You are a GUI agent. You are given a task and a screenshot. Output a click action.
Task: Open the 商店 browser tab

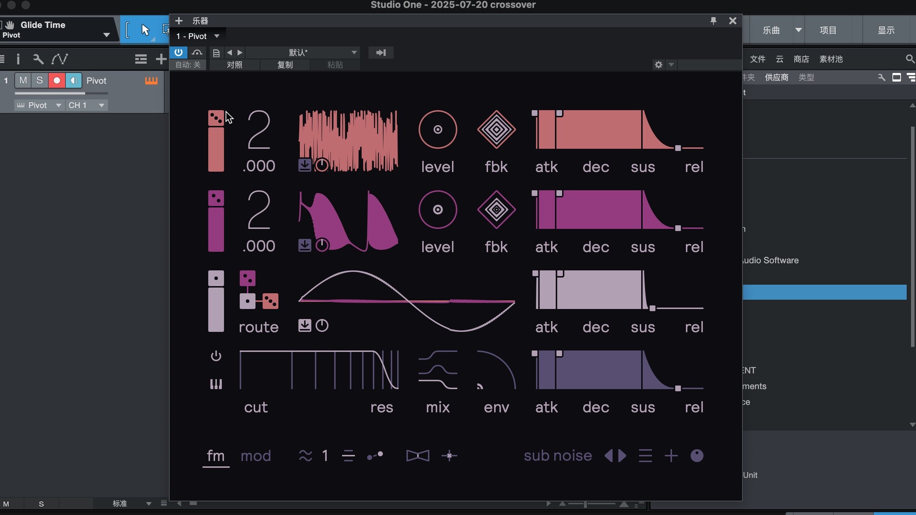pyautogui.click(x=801, y=59)
